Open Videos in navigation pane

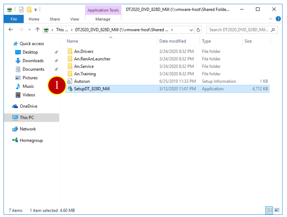click(29, 95)
